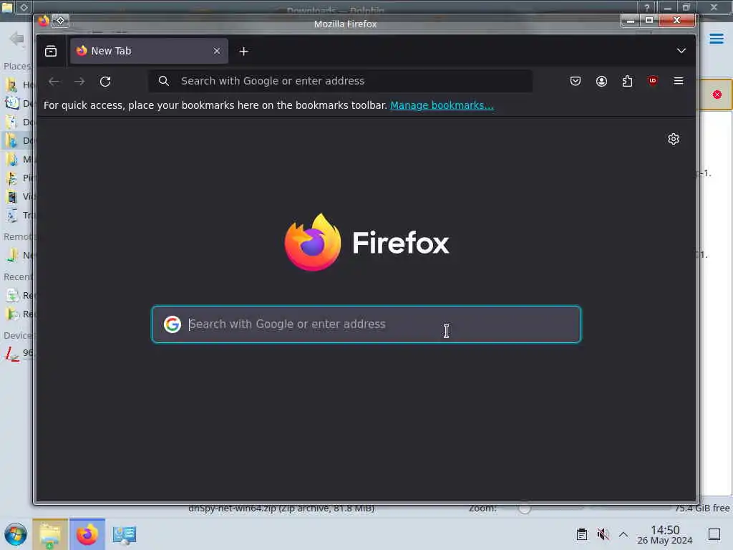
Task: Personalize new tab with gear icon
Action: [673, 139]
